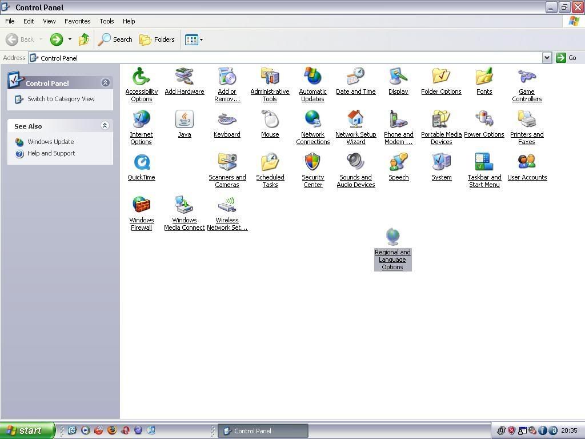Expand the Address bar dropdown arrow
Viewport: 585px width, 439px height.
(x=547, y=58)
